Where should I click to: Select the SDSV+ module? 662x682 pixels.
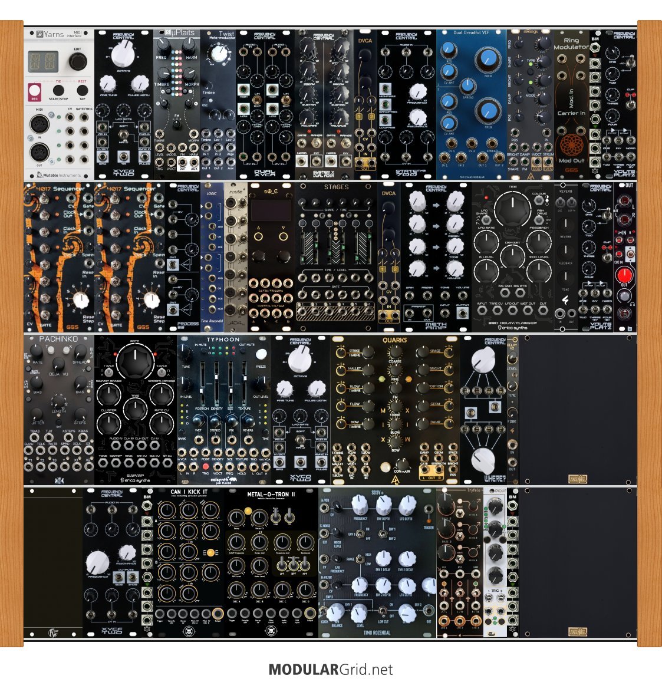(x=377, y=563)
